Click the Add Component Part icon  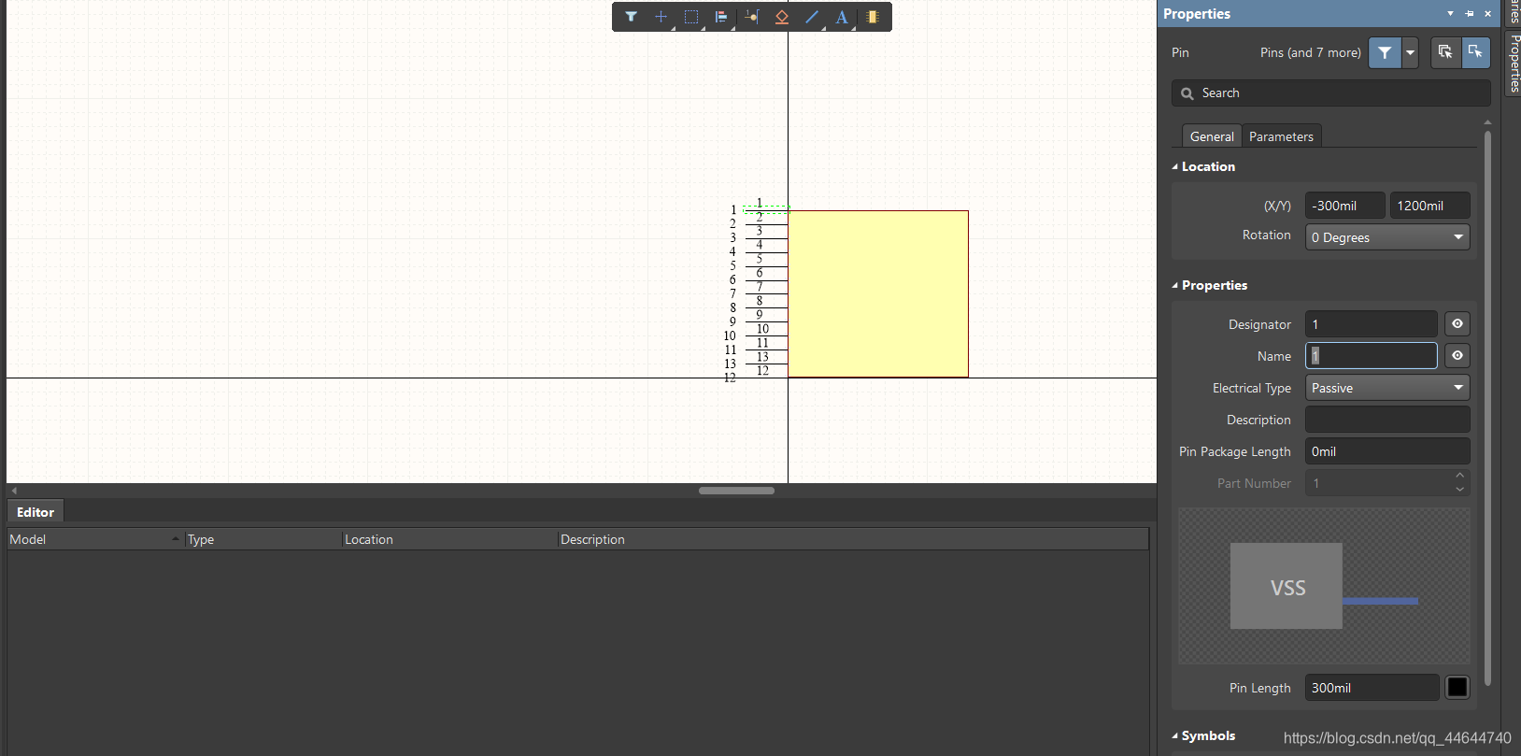(x=873, y=17)
